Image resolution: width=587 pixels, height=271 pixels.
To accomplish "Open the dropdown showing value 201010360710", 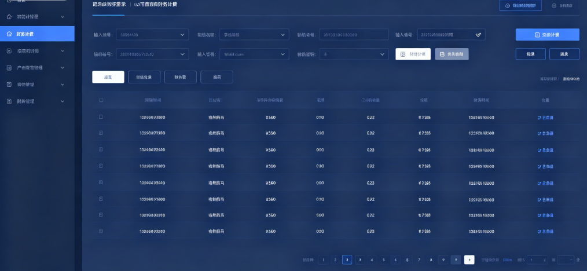I will [152, 54].
